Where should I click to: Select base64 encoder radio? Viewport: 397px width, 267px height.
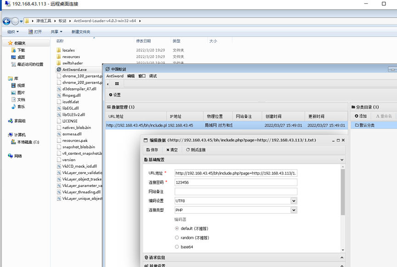click(177, 247)
